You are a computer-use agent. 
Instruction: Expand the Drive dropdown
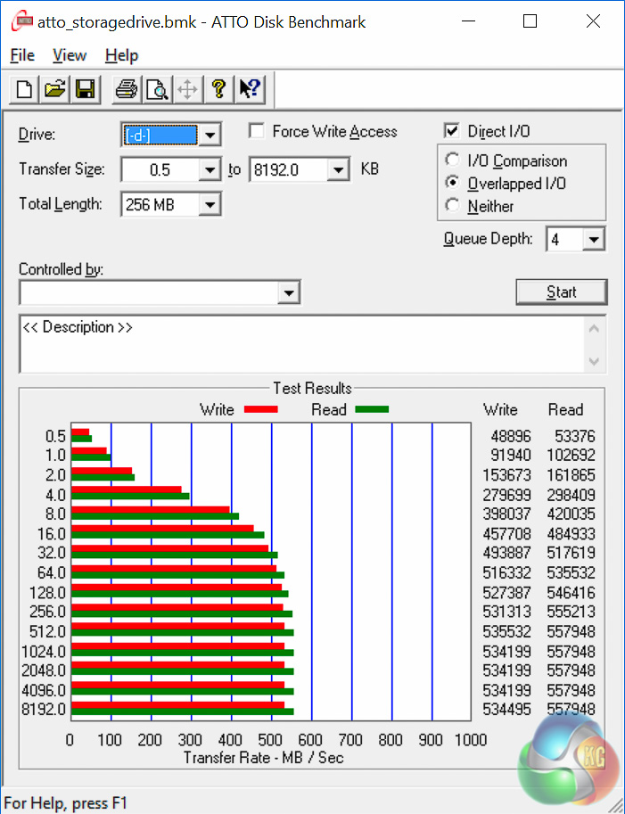click(210, 136)
